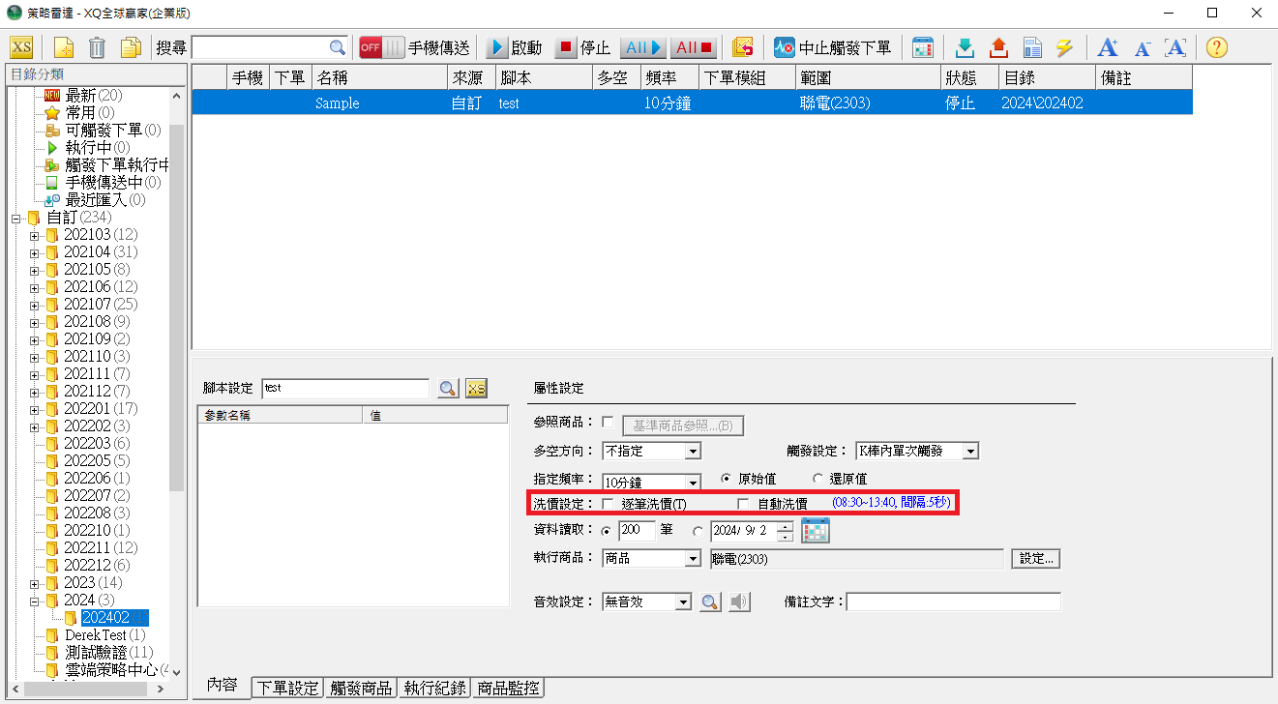Select the date-based 資料讀取 radio button

pos(698,531)
